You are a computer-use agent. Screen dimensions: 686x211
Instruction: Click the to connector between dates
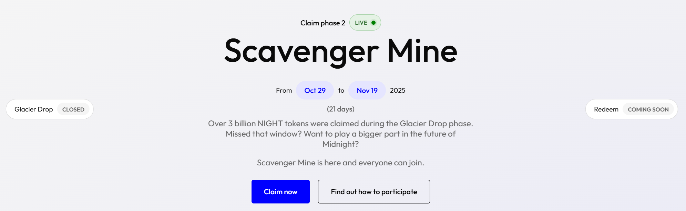pos(341,90)
